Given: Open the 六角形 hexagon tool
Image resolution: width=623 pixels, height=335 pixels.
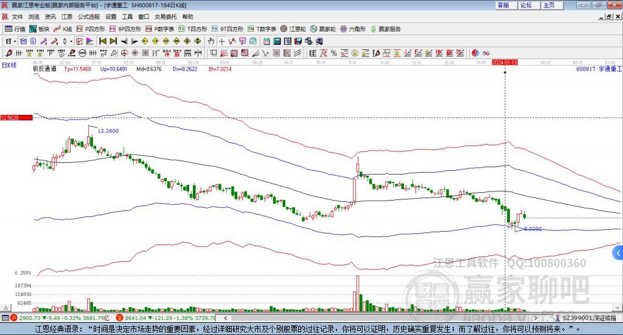Looking at the screenshot, I should pos(353,29).
